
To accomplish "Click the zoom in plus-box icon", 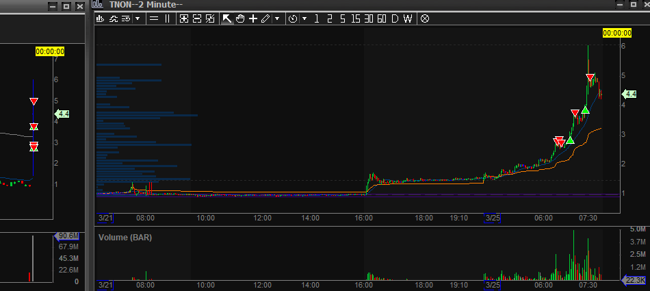I will point(183,18).
